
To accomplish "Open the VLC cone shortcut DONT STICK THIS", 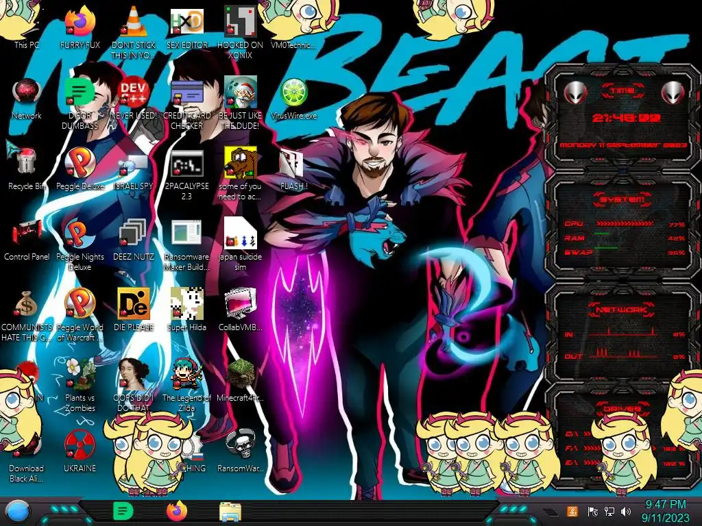I will pos(134,32).
